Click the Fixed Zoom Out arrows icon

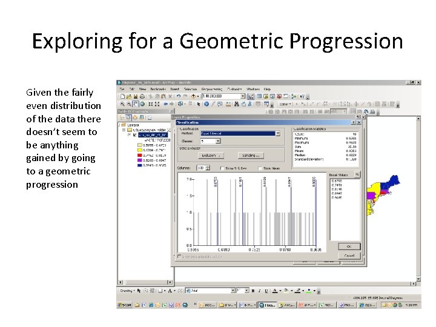(x=157, y=104)
